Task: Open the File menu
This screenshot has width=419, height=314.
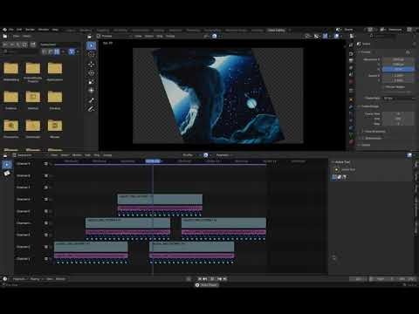Action: click(x=11, y=30)
